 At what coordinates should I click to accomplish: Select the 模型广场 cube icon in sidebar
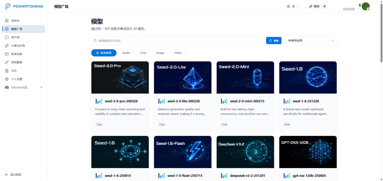click(7, 29)
